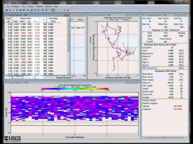Screen dimensions: 193x144
Task: Click the Velocity Tabular vertical scrollbar
Action: pos(69,48)
